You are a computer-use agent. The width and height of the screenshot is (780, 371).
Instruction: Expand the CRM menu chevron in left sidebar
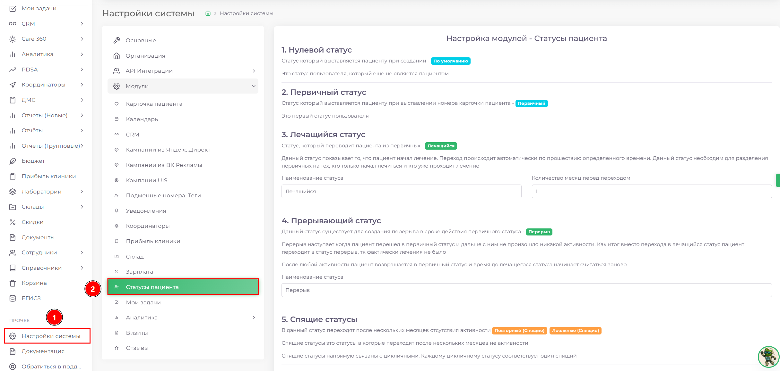tap(82, 24)
